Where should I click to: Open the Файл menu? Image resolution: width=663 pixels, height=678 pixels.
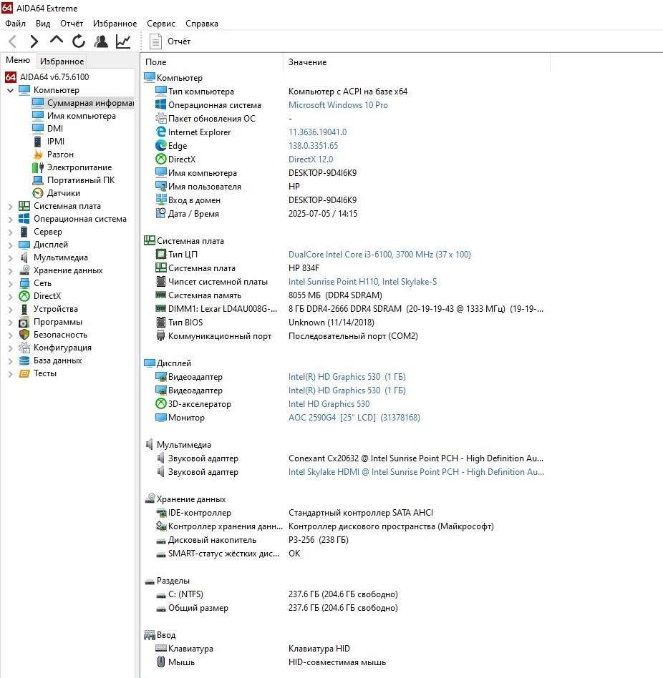(16, 24)
